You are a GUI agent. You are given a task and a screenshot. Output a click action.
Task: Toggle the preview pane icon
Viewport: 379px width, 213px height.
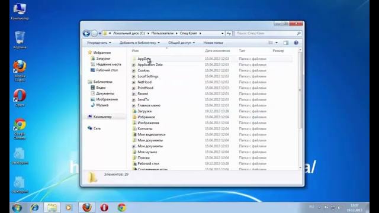(286, 43)
